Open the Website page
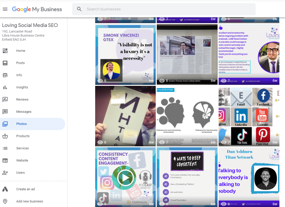The image size is (285, 207). pos(22,160)
